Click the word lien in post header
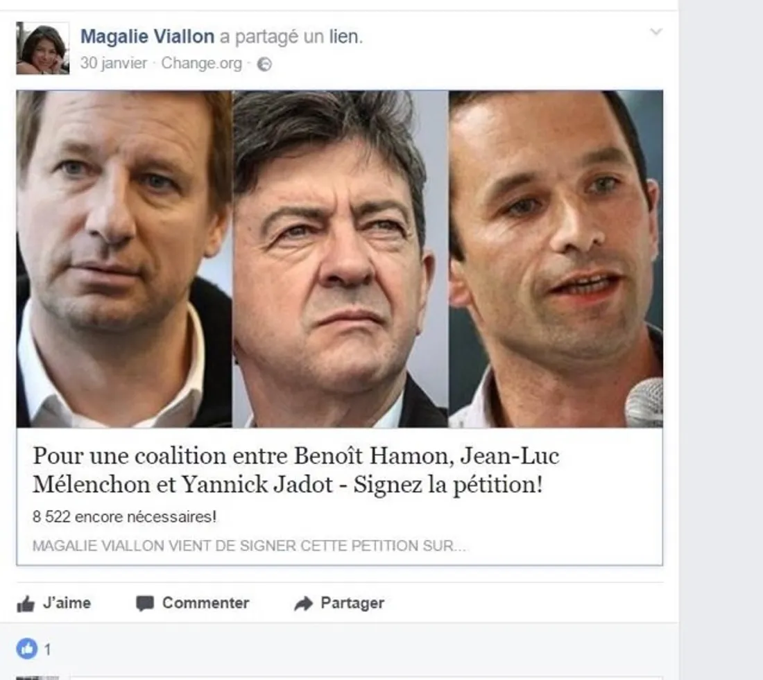Screen dimensions: 763x680 [345, 37]
